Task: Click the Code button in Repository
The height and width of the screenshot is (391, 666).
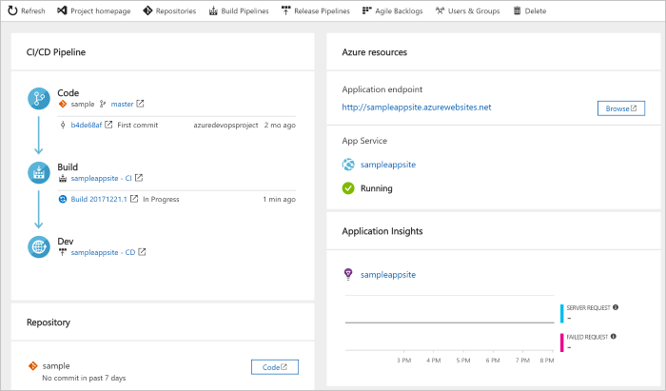Action: pyautogui.click(x=274, y=366)
